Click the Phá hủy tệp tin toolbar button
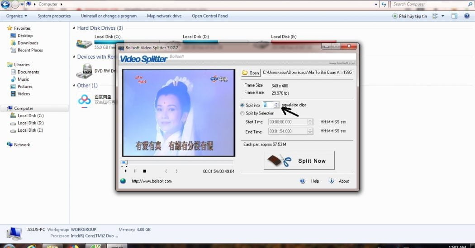The width and height of the screenshot is (475, 248). tap(409, 16)
